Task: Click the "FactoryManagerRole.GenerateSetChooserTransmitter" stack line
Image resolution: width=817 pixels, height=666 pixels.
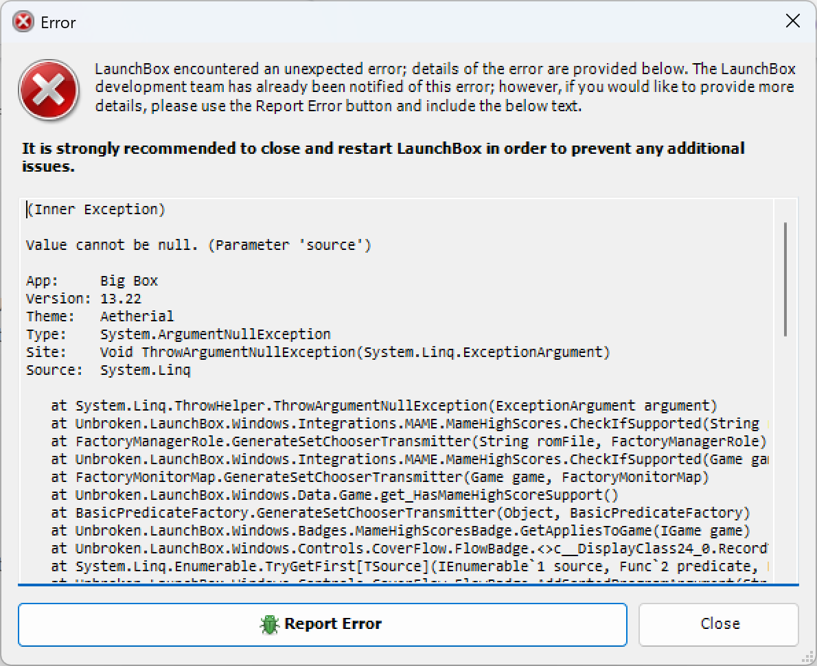Action: tap(409, 441)
